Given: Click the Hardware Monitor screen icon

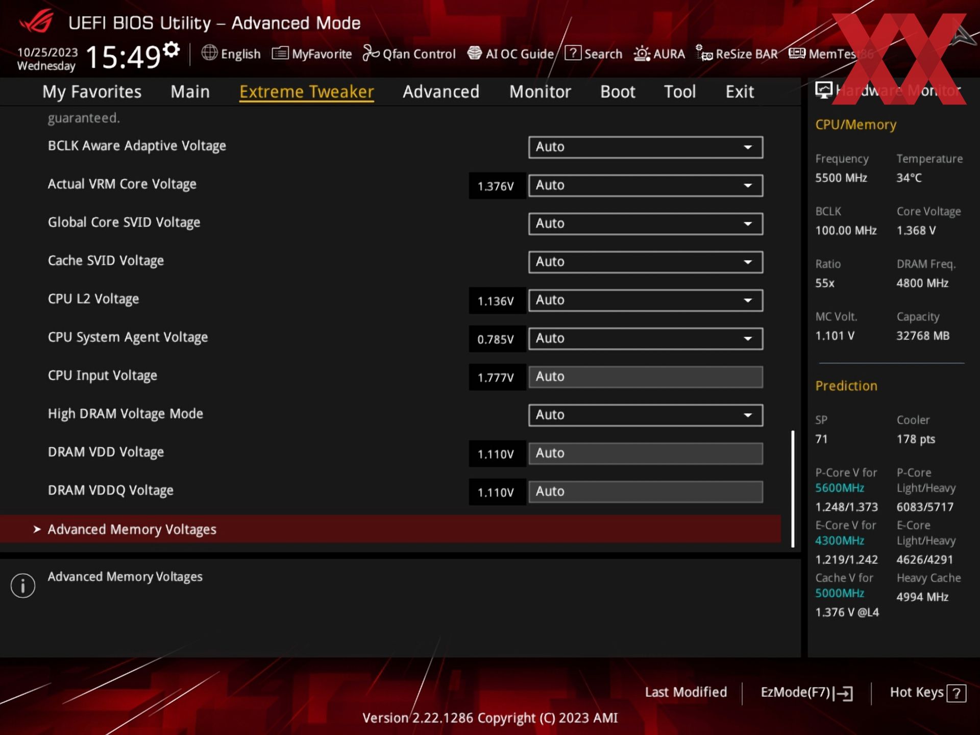Looking at the screenshot, I should point(823,90).
